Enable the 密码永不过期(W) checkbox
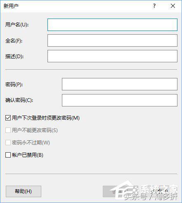The height and width of the screenshot is (203, 182). pos(8,142)
